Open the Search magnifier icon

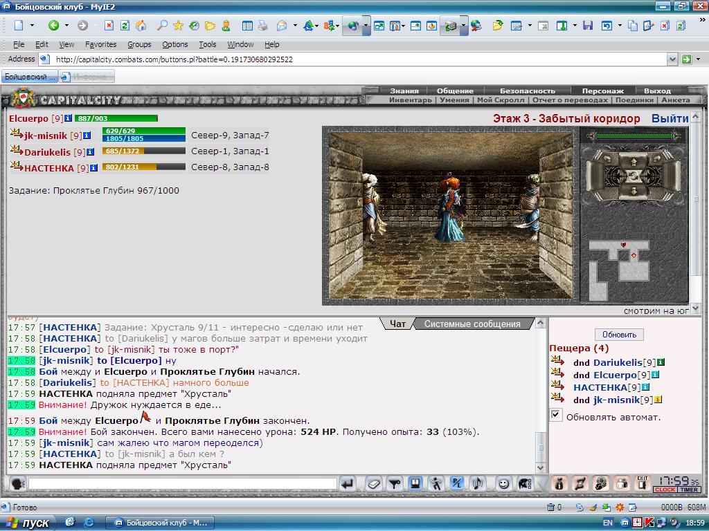162,26
